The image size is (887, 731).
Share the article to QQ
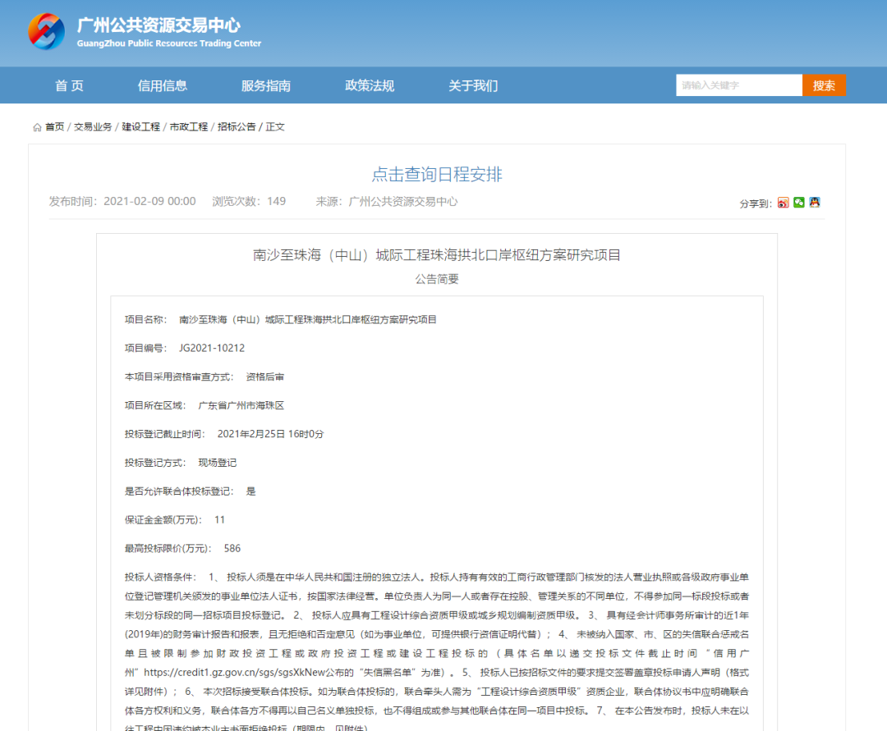tap(814, 203)
